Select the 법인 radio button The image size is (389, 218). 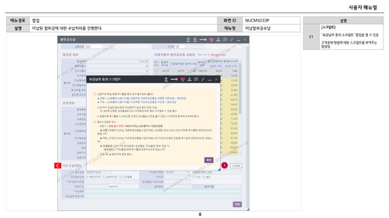pyautogui.click(x=203, y=177)
